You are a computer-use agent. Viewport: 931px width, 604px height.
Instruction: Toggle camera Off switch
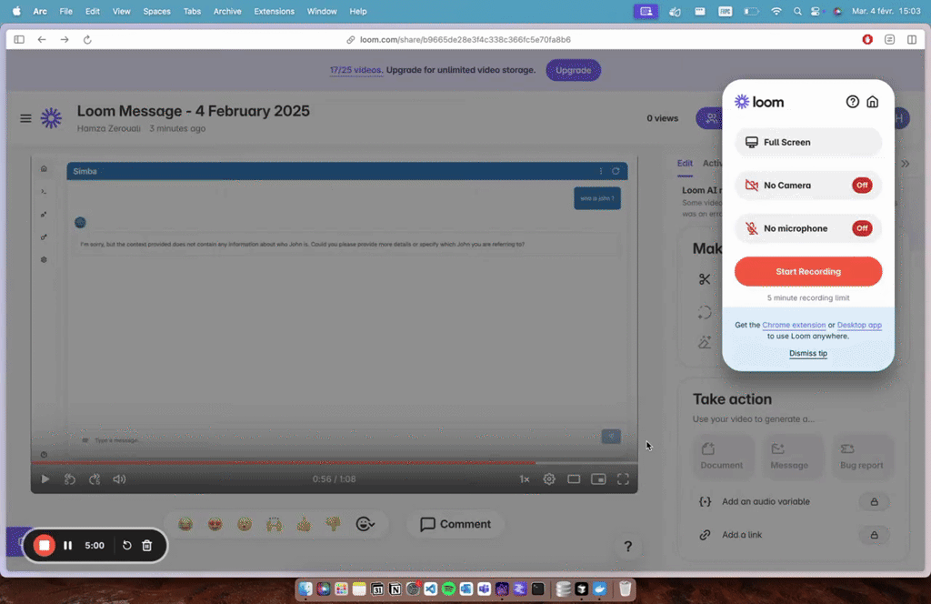pos(862,186)
